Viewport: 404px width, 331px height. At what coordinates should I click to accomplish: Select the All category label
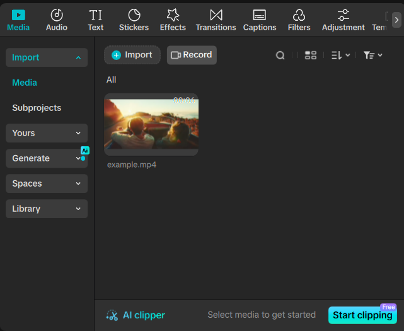click(x=112, y=80)
